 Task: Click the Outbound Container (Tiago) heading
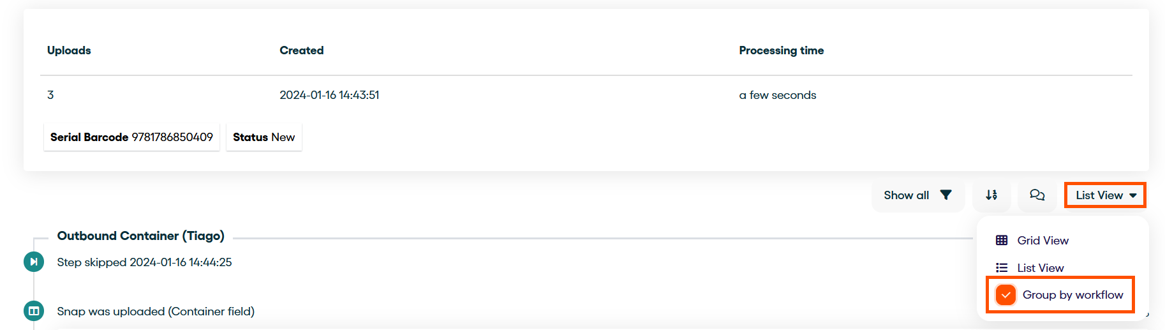point(141,236)
